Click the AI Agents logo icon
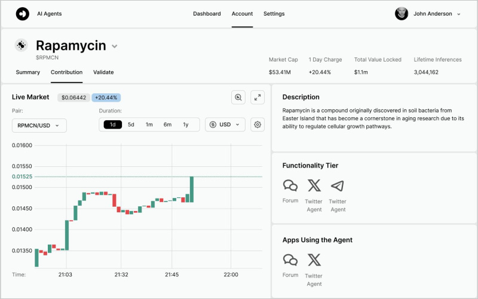The width and height of the screenshot is (478, 299). 22,14
